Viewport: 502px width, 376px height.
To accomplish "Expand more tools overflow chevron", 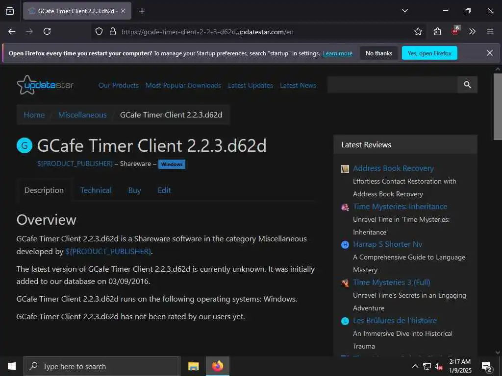I will [x=472, y=31].
